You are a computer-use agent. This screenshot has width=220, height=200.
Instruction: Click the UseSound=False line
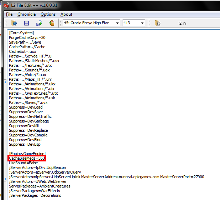(x=23, y=163)
